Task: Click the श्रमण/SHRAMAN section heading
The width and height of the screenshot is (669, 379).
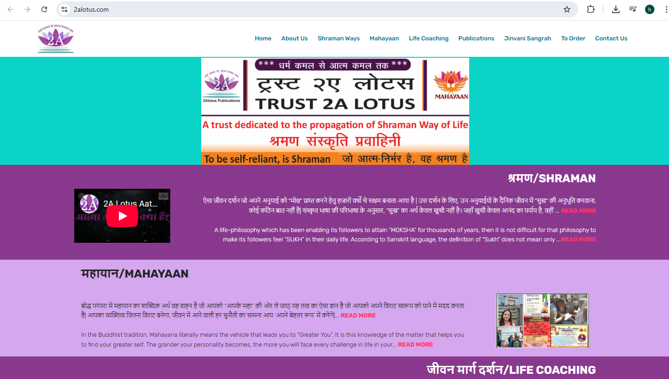Action: coord(552,178)
